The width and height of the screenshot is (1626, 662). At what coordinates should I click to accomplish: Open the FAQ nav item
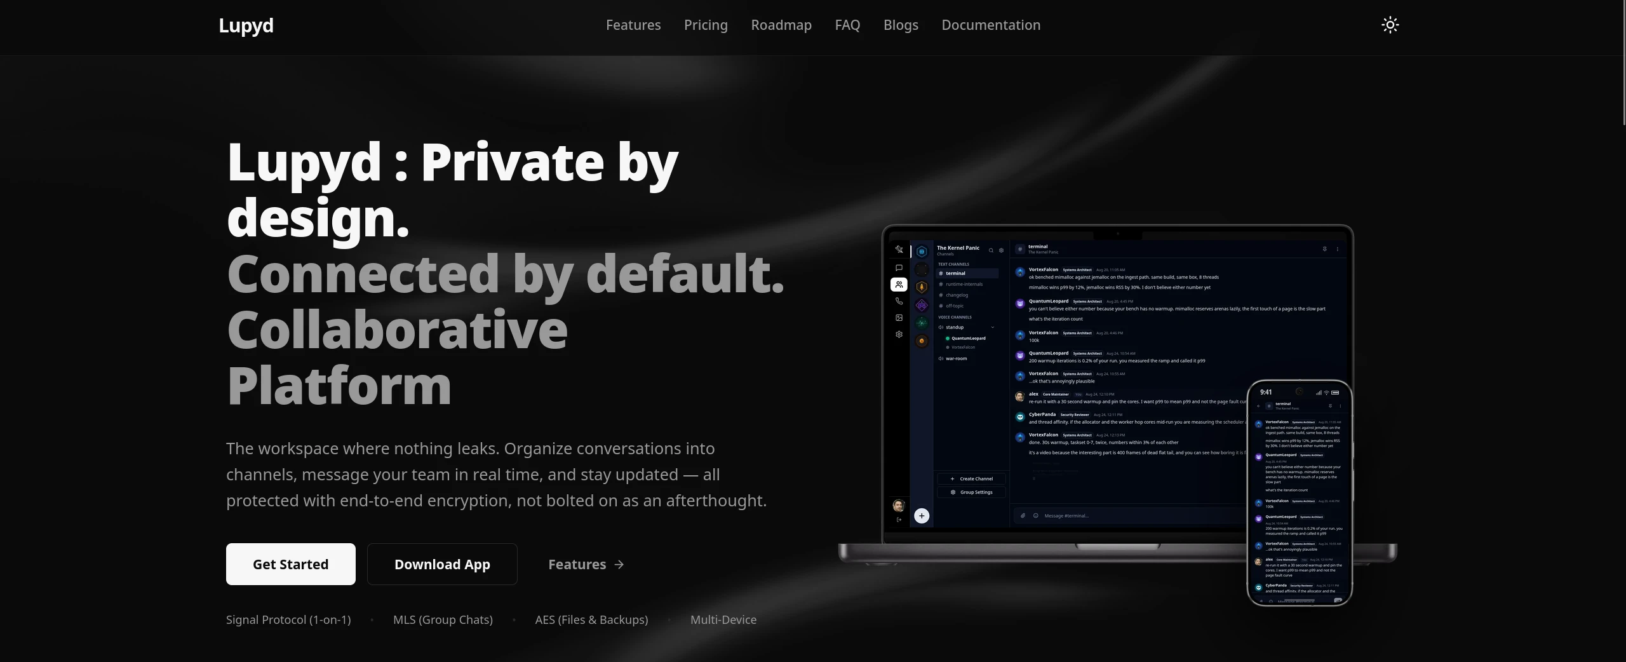pyautogui.click(x=847, y=25)
